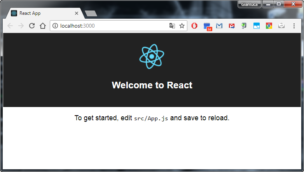Open a new browser tab
Screen dimensions: 304x172
(91, 14)
